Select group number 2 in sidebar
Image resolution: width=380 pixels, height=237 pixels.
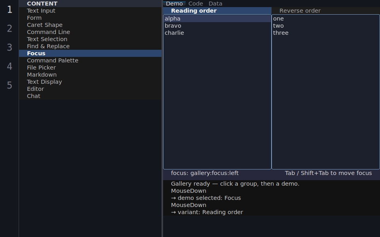pos(9,28)
